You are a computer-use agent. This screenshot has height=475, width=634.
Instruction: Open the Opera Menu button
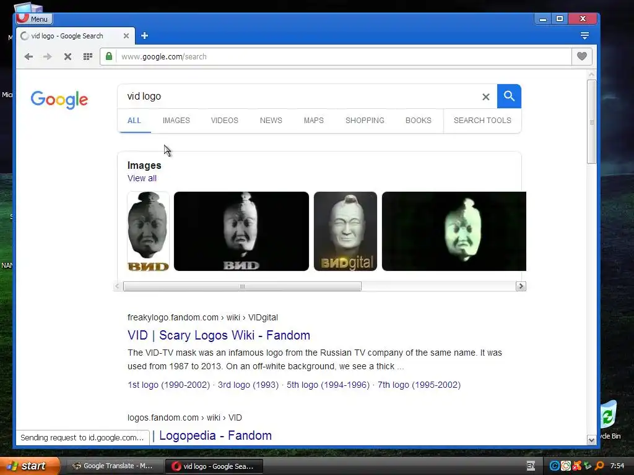(35, 19)
